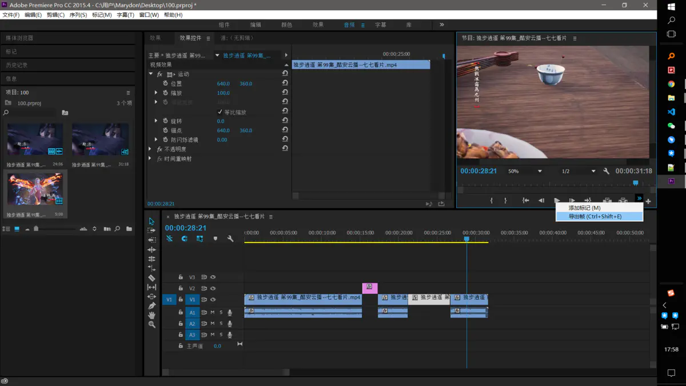
Task: Step back one frame
Action: tap(541, 201)
